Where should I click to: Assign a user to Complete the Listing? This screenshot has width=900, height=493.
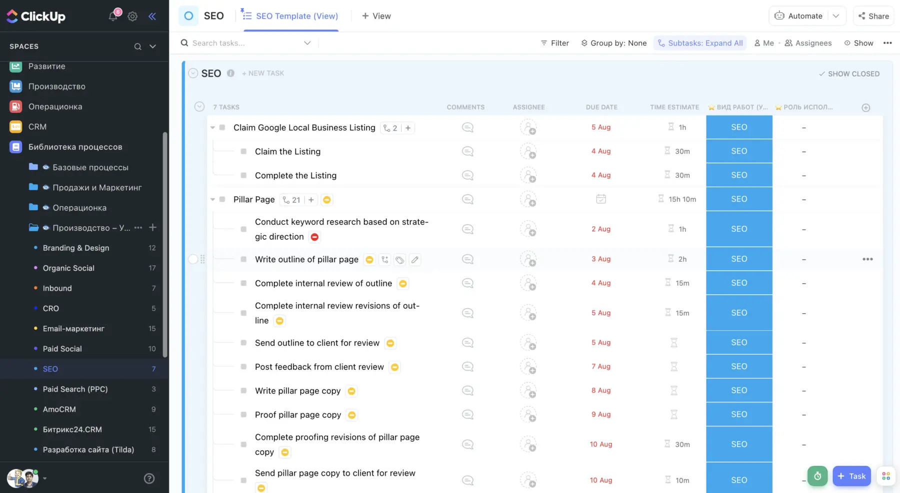tap(528, 175)
